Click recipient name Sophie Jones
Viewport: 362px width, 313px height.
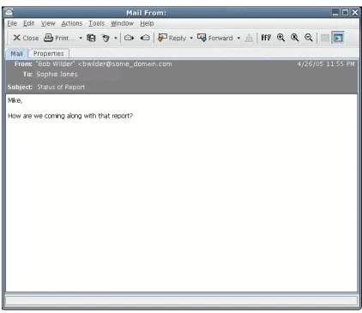click(57, 75)
